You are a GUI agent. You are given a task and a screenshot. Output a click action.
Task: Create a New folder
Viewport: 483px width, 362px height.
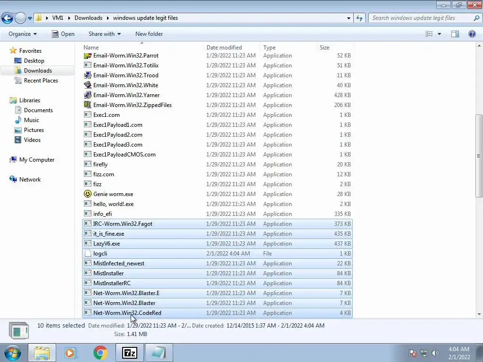(x=149, y=34)
